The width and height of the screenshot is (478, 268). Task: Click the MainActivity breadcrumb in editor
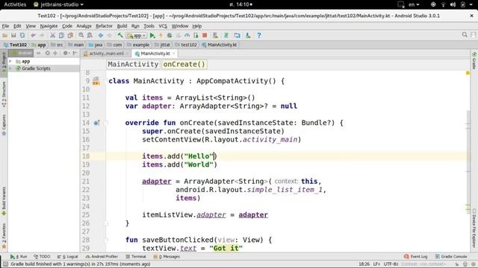(133, 65)
